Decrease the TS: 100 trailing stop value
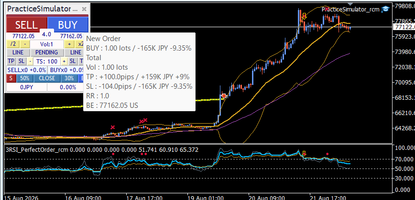415x200 pixels. tap(30, 61)
